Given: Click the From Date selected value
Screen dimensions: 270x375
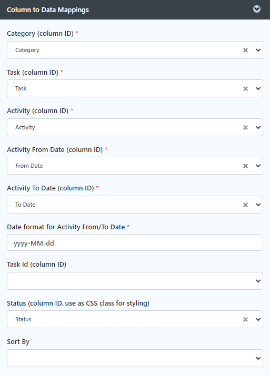Looking at the screenshot, I should [x=29, y=166].
